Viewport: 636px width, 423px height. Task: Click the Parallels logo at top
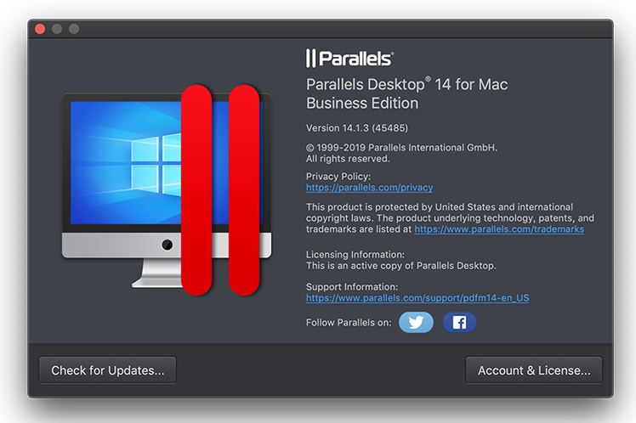pyautogui.click(x=349, y=59)
